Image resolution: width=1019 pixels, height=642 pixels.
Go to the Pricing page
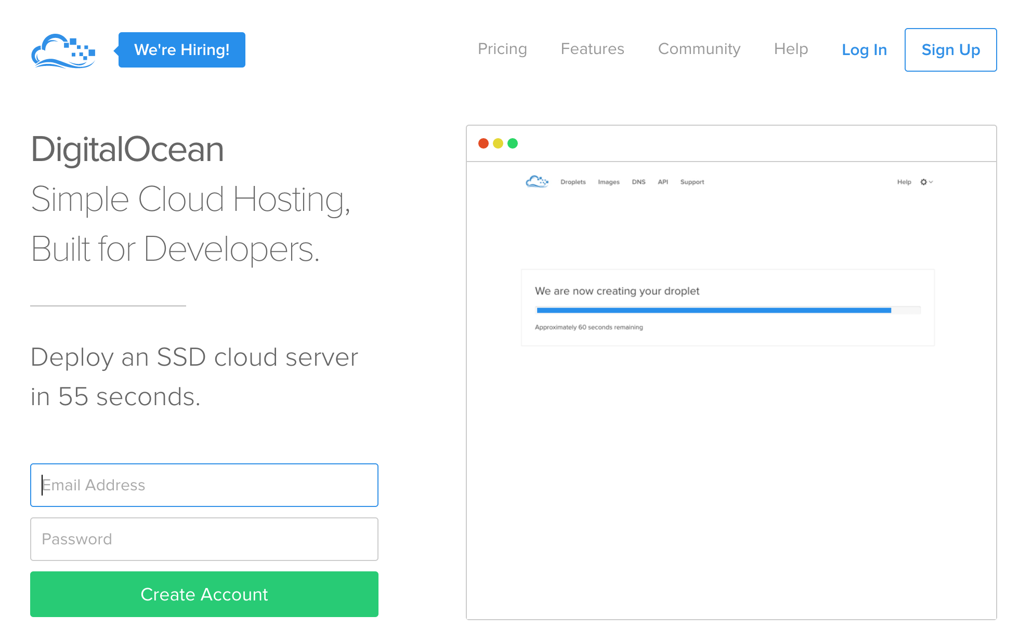(502, 49)
